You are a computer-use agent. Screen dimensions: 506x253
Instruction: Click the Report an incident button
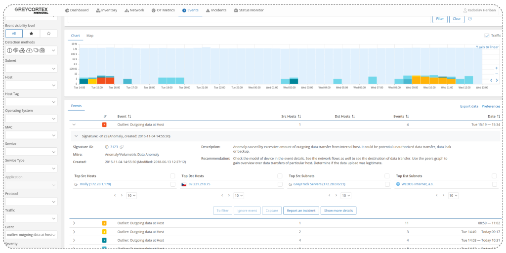(x=301, y=211)
